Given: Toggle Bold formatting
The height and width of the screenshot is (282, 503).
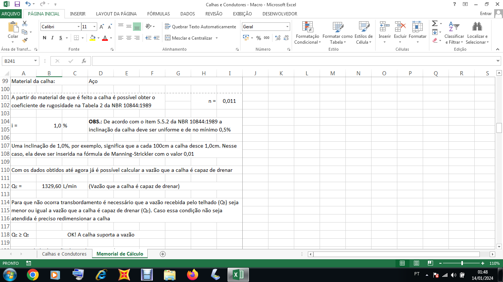Looking at the screenshot, I should tap(45, 38).
